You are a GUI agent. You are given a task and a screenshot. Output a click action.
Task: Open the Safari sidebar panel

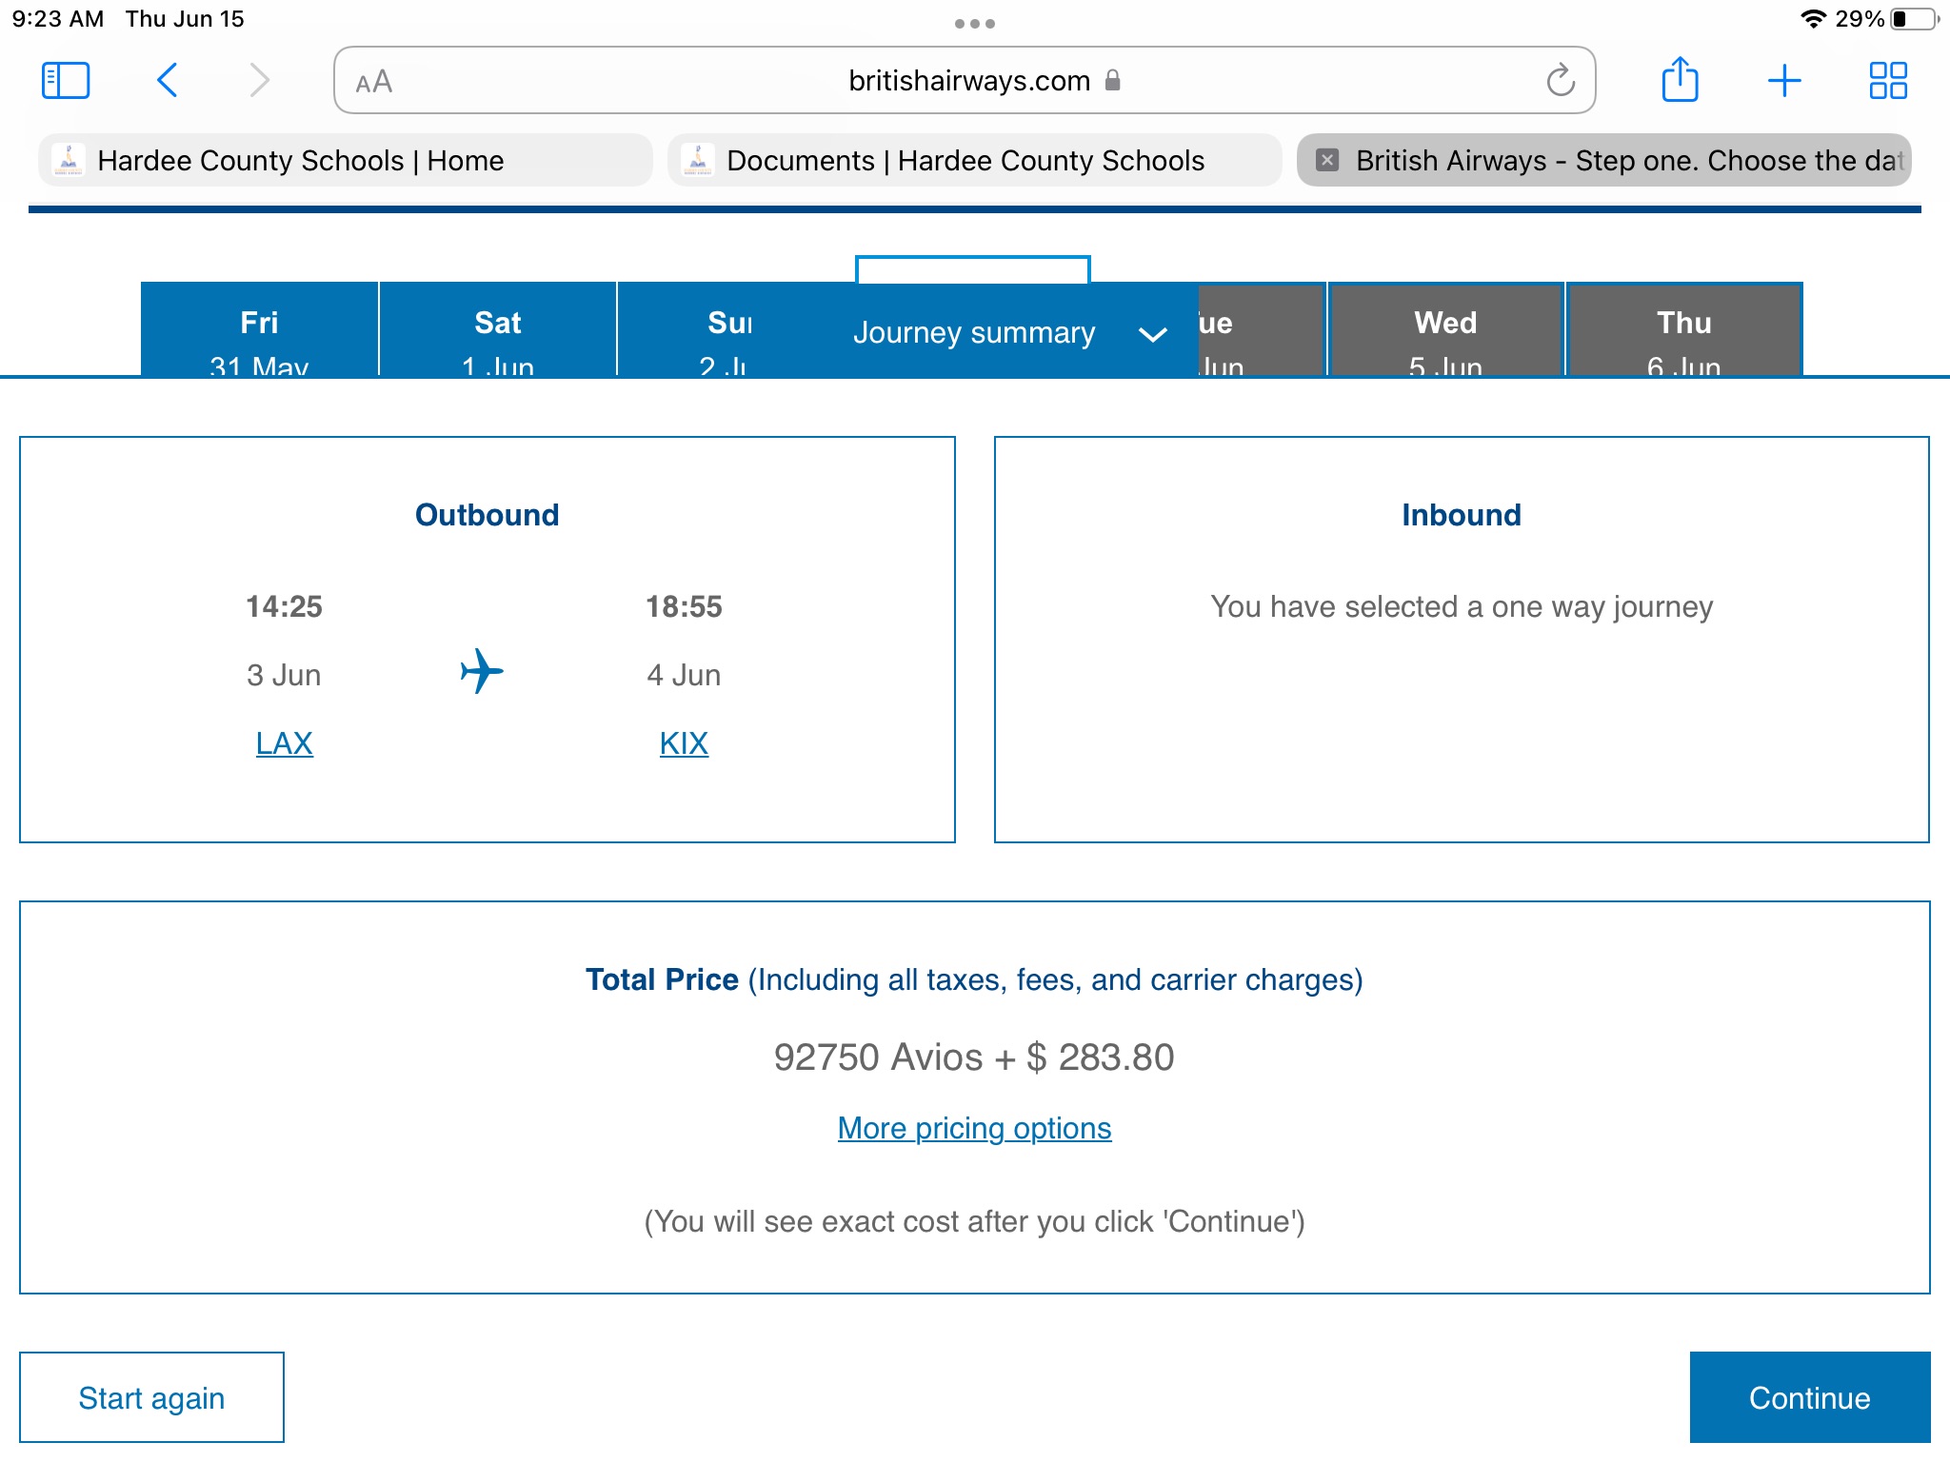pos(66,80)
